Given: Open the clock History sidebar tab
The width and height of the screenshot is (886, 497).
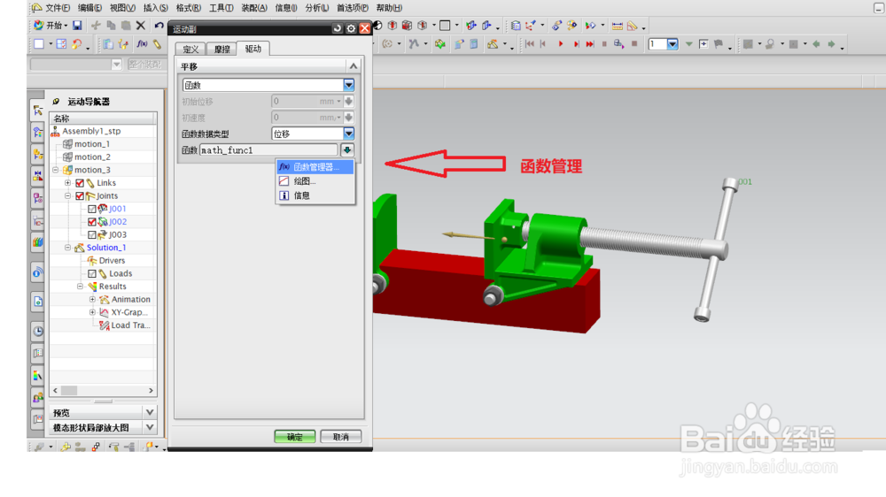Looking at the screenshot, I should click(38, 331).
